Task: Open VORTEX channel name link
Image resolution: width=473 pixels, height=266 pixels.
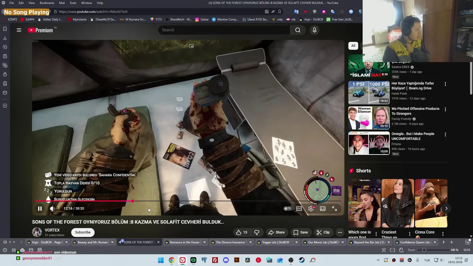Action: click(52, 230)
